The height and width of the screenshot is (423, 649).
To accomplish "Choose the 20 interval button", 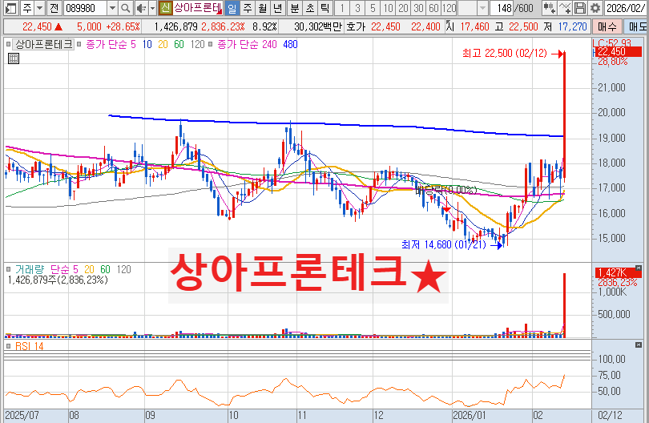I will 403,8.
